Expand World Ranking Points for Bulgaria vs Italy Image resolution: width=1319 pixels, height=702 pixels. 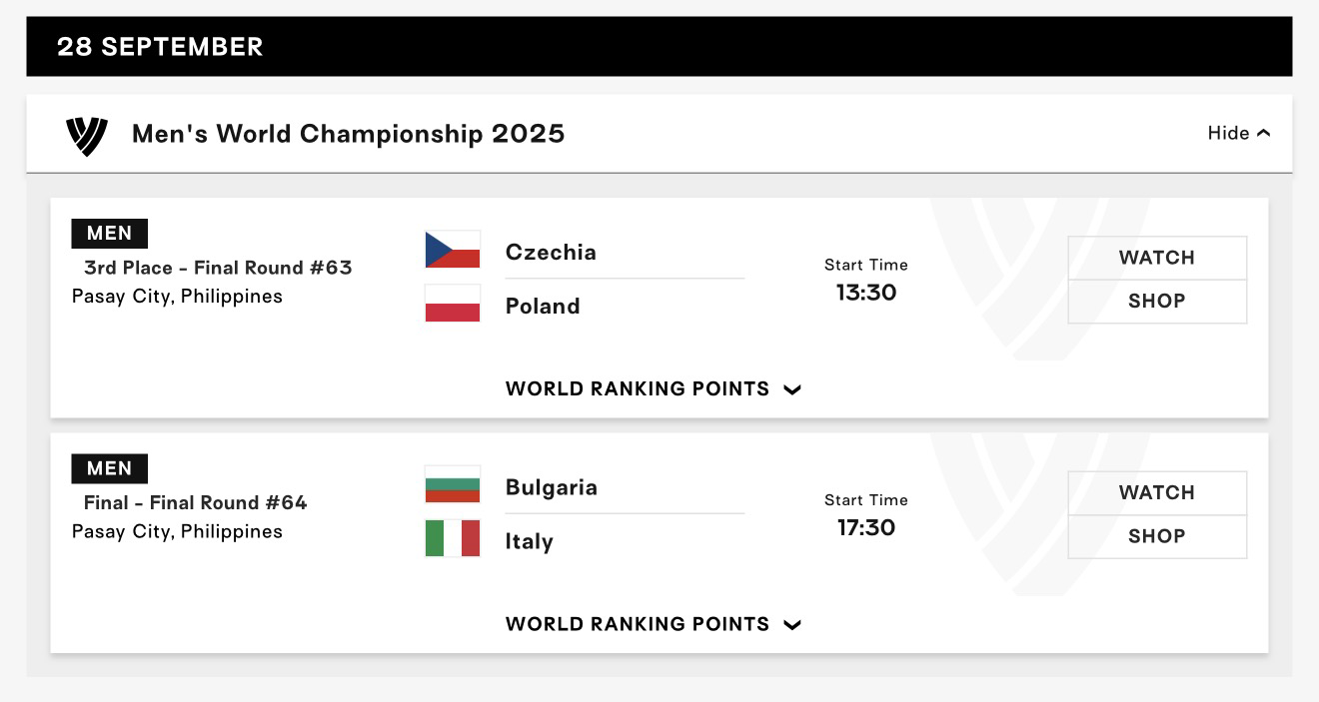(x=654, y=625)
